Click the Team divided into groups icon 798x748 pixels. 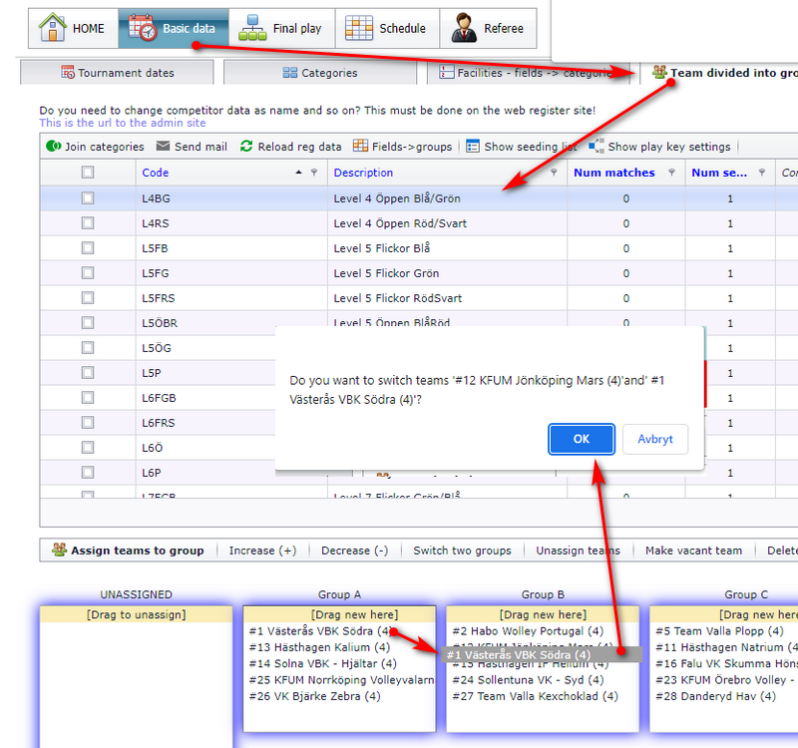(x=659, y=72)
